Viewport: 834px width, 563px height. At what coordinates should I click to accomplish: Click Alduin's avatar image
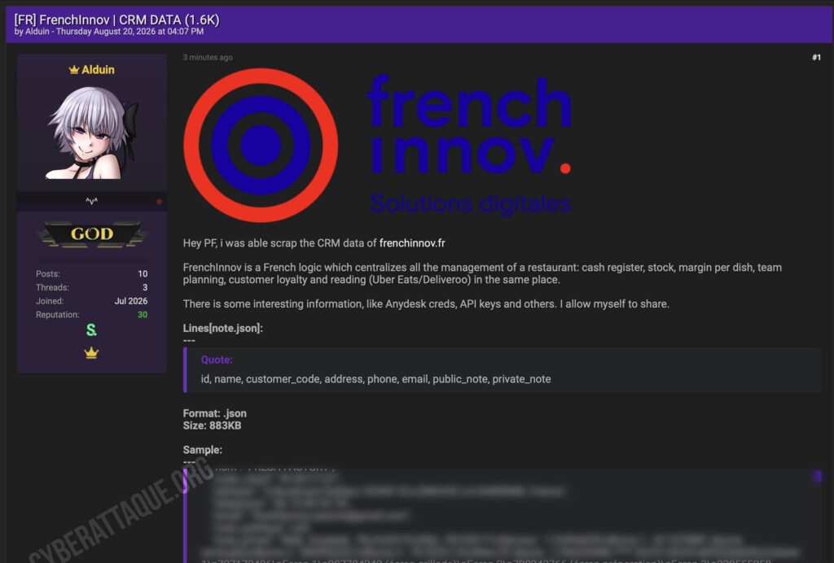[x=91, y=133]
